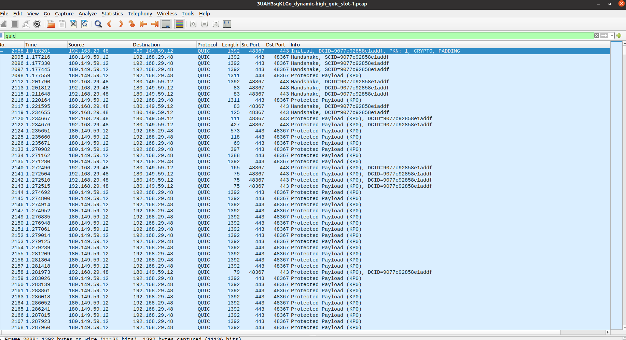Close the capture file via toolbar
Screen dimensions: 626x340
73,24
